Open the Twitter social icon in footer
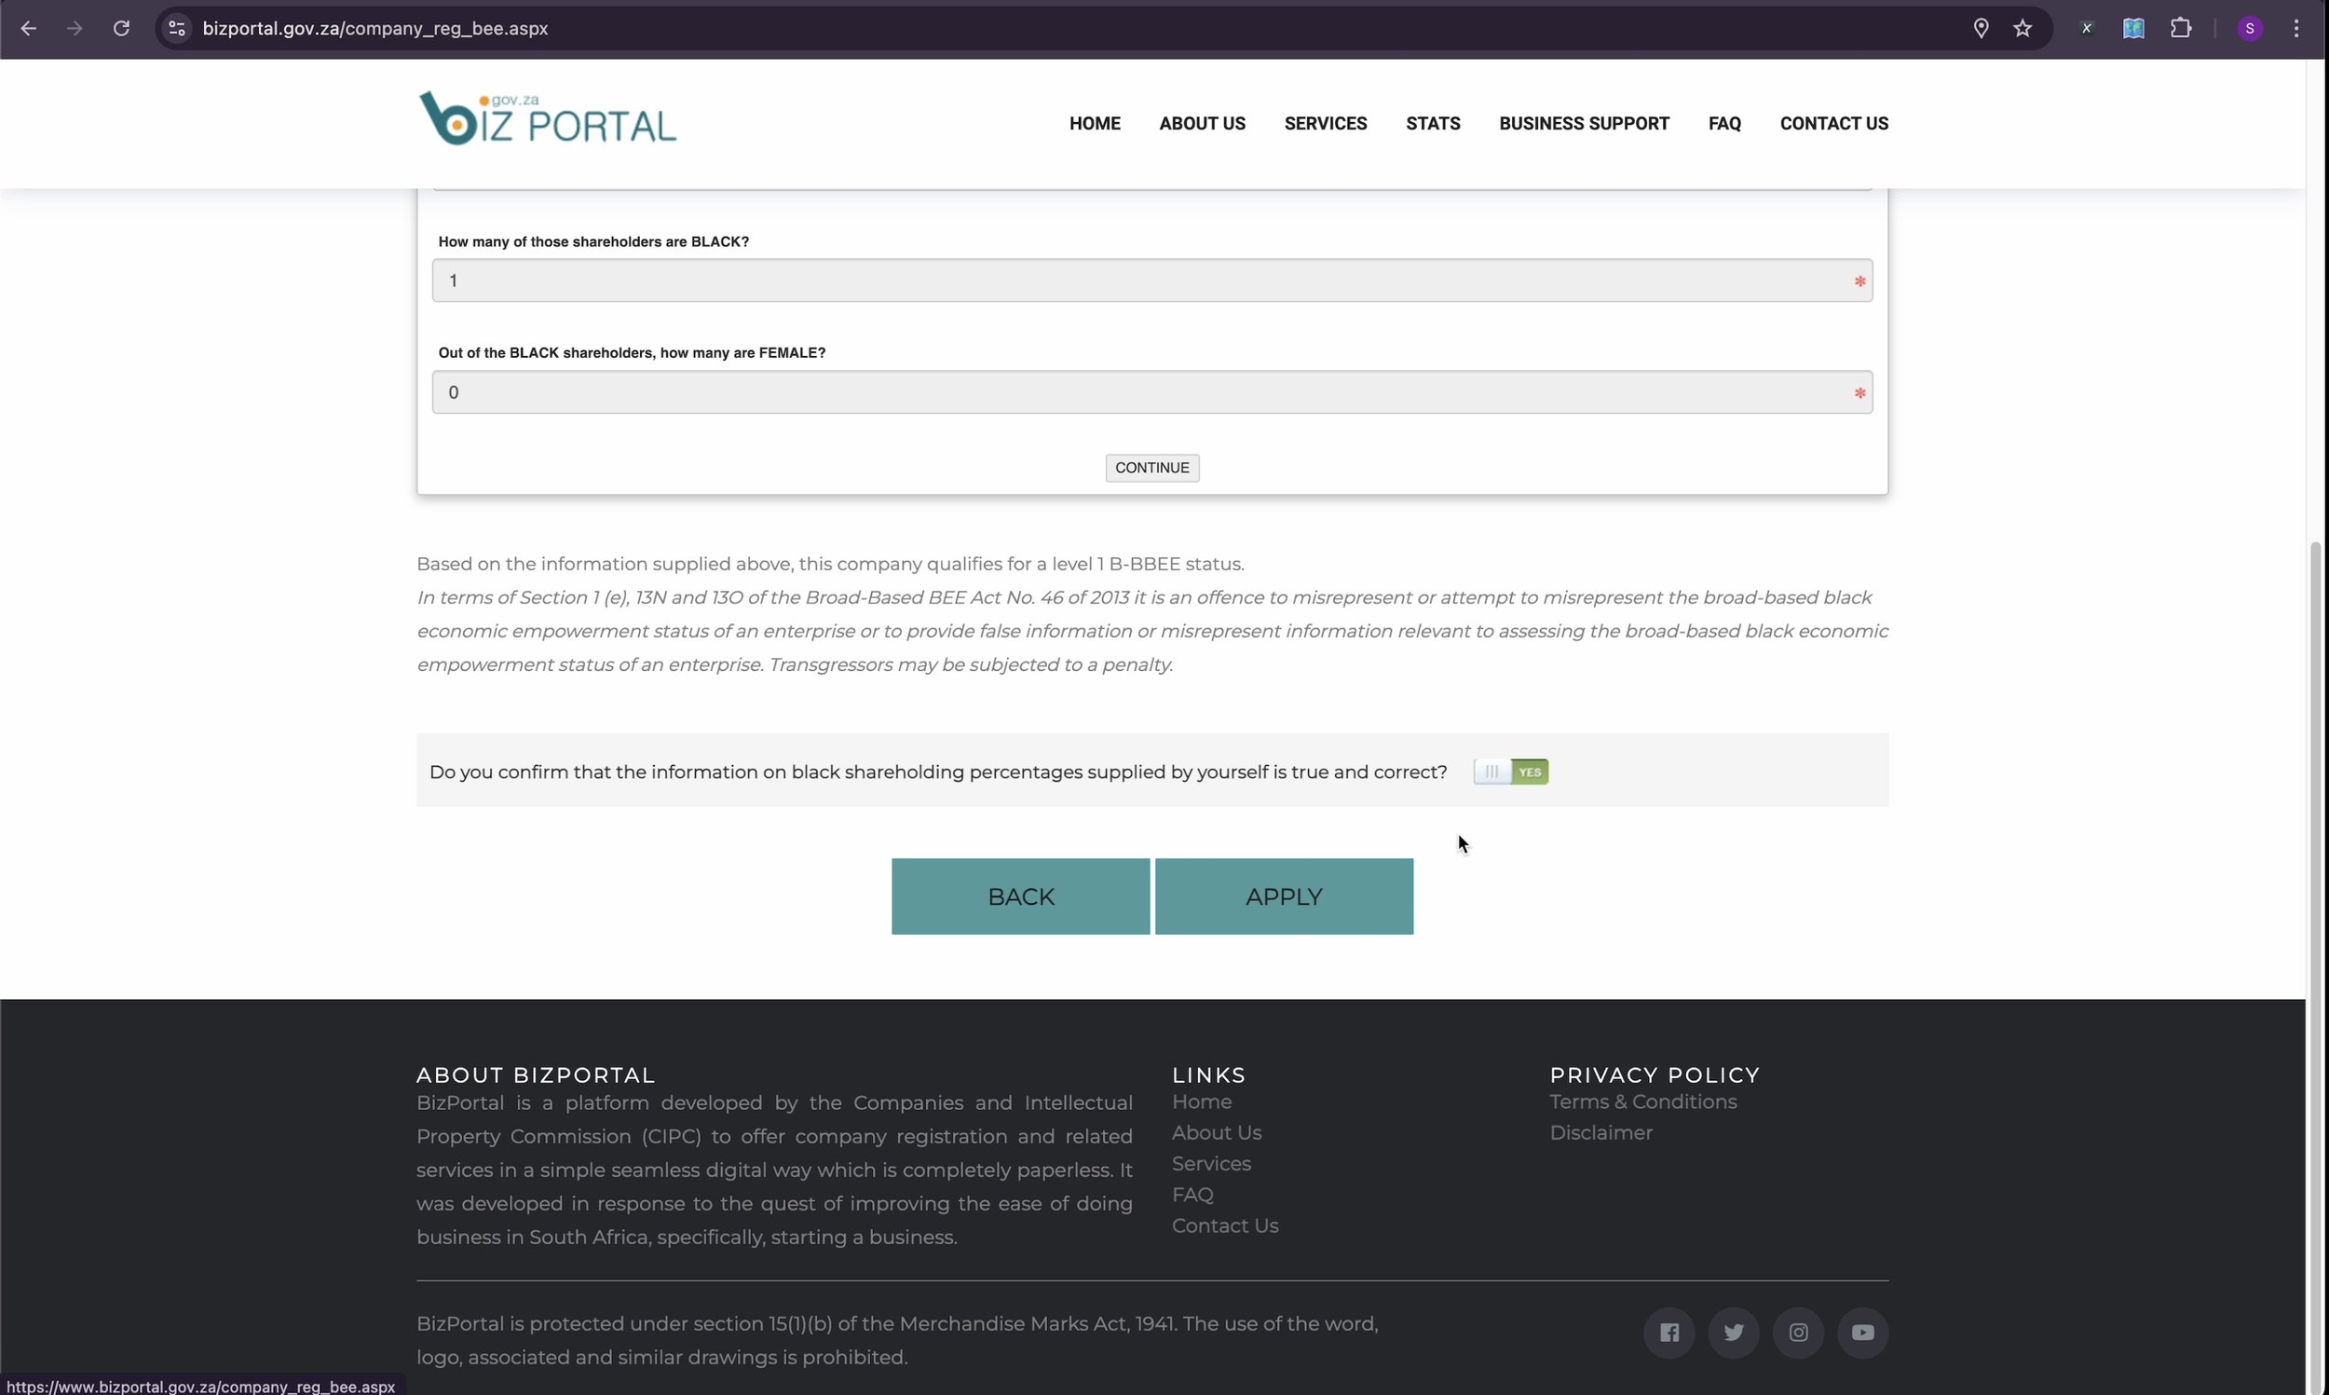 point(1734,1332)
